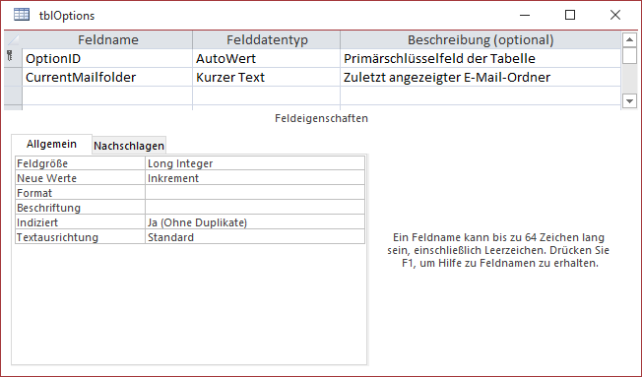Click the empty Beschriftung property field

[x=255, y=208]
